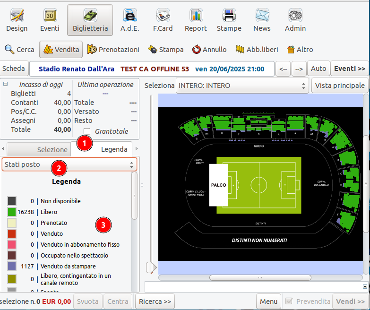The image size is (370, 310).
Task: Click the PALCO stage on map
Action: [218, 185]
